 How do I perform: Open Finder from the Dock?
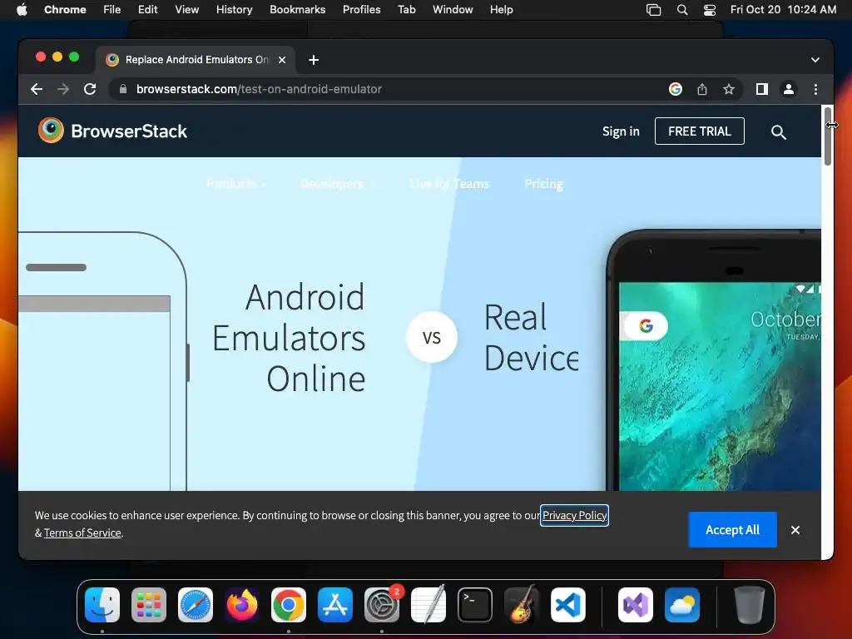[x=102, y=605]
